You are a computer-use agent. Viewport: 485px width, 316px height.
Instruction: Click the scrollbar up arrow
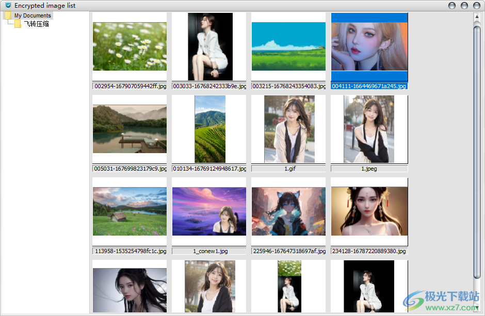coord(477,16)
